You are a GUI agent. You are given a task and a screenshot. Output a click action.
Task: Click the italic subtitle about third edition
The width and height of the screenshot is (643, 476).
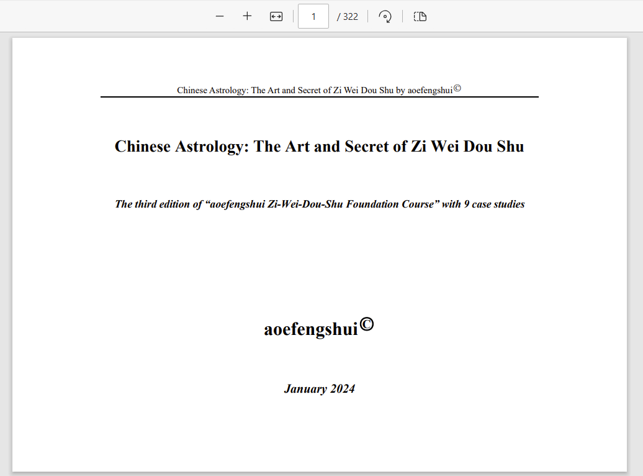point(320,204)
